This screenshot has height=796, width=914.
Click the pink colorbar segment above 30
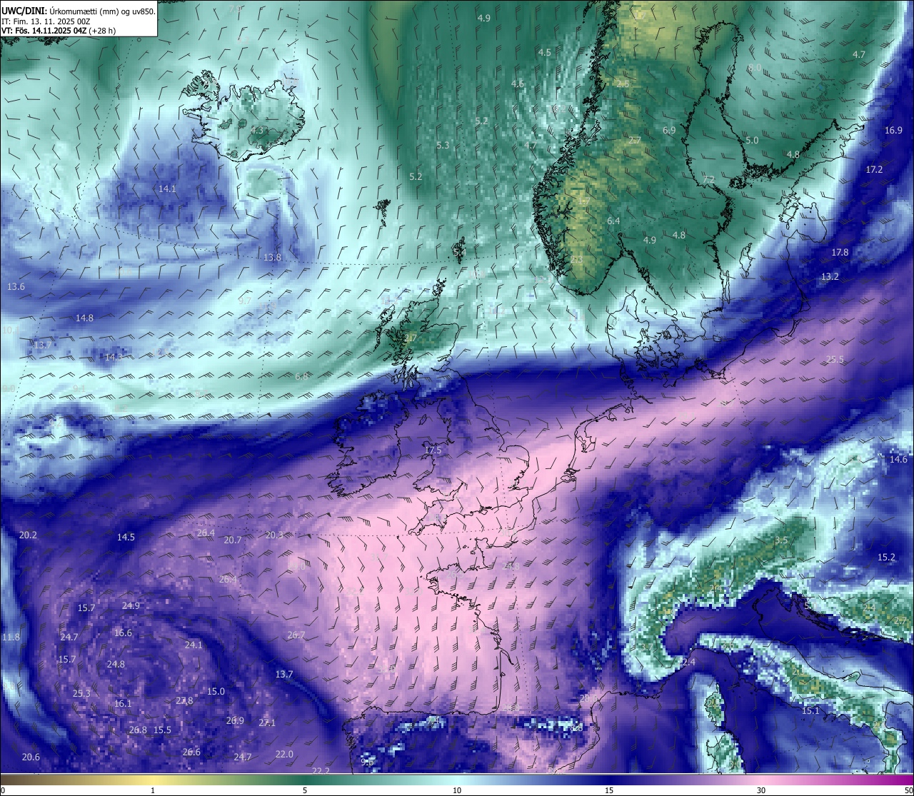coord(761,780)
